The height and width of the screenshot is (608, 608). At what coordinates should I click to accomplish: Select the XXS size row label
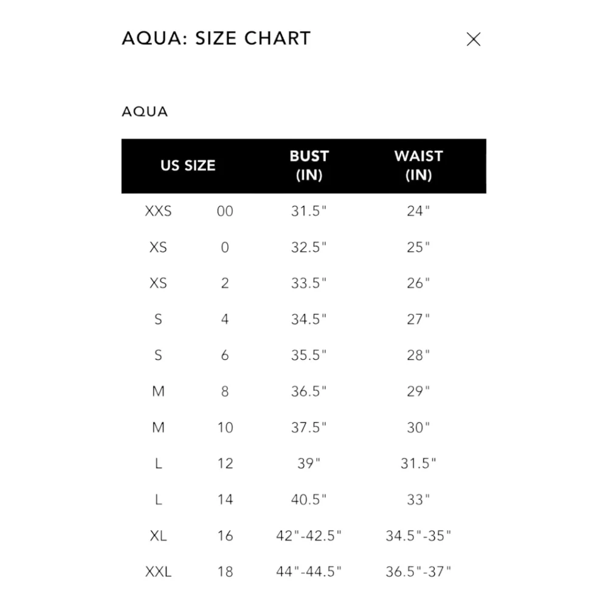(158, 212)
